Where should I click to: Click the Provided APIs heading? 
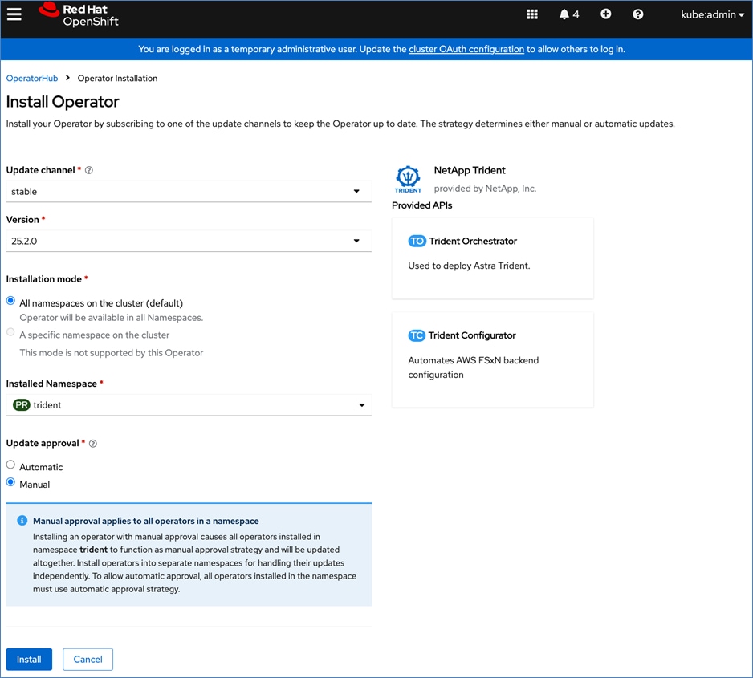(x=422, y=205)
